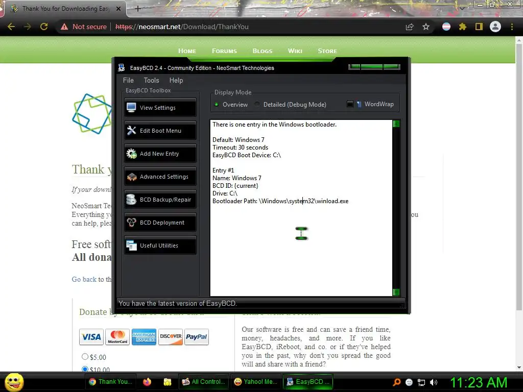Click the NeoSmart squares logo on webpage

92,114
